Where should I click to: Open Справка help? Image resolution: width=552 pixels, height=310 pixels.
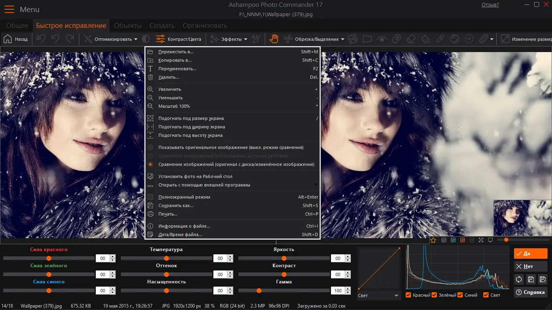[x=530, y=292]
